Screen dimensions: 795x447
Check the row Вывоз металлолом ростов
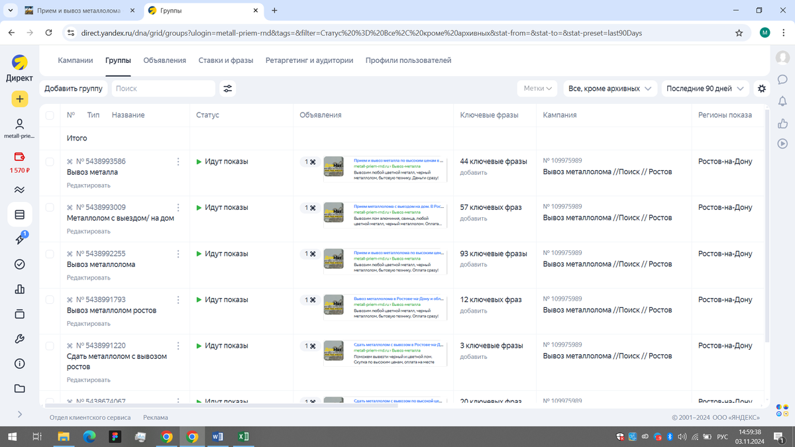pos(50,299)
